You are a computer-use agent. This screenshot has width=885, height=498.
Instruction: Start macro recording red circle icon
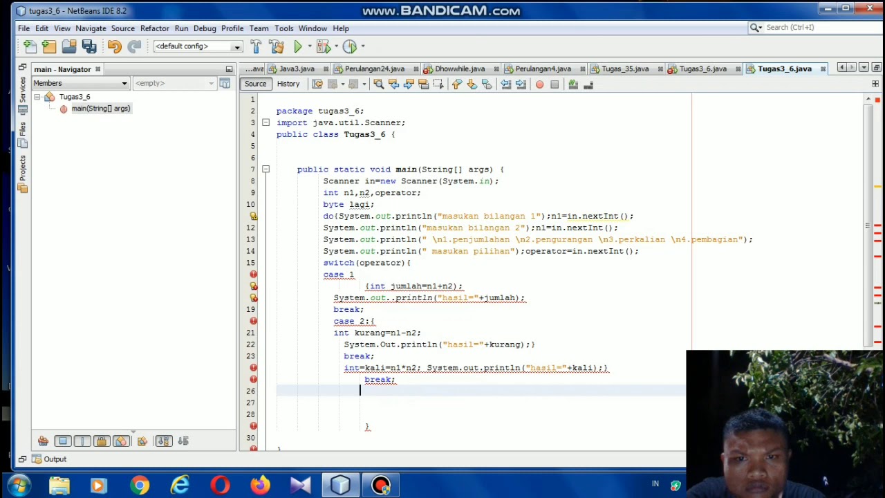[539, 84]
